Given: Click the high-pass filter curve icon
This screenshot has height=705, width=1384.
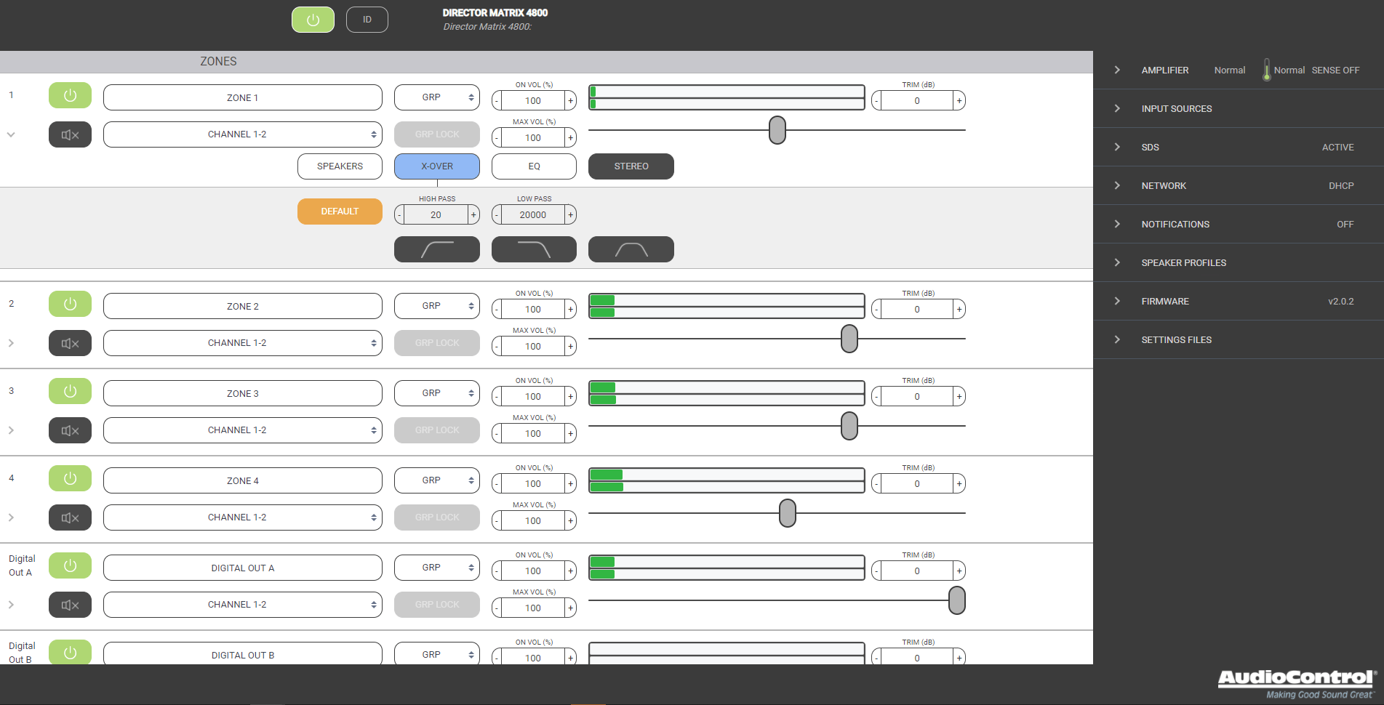Looking at the screenshot, I should pos(436,249).
